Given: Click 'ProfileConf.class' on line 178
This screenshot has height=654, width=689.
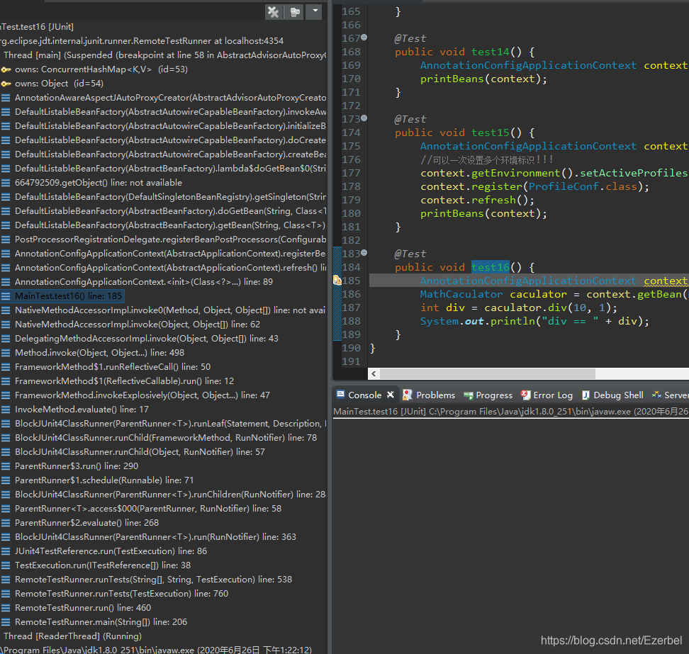Looking at the screenshot, I should coord(582,186).
